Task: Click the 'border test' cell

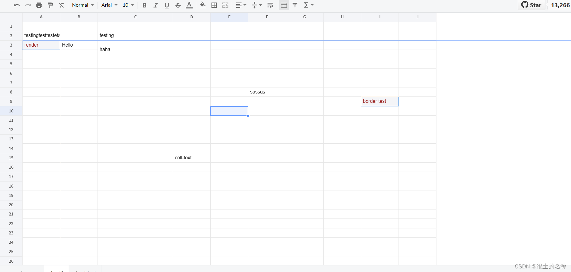Action: [x=380, y=101]
